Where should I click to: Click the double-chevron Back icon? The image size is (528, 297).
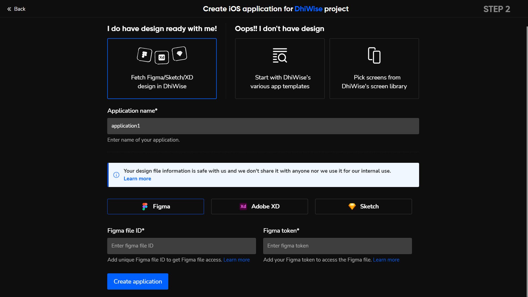point(9,9)
